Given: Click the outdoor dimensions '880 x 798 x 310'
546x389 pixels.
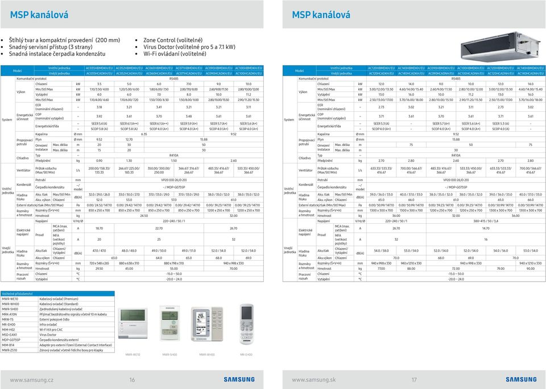Looking at the screenshot, I should pyautogui.click(x=174, y=263).
